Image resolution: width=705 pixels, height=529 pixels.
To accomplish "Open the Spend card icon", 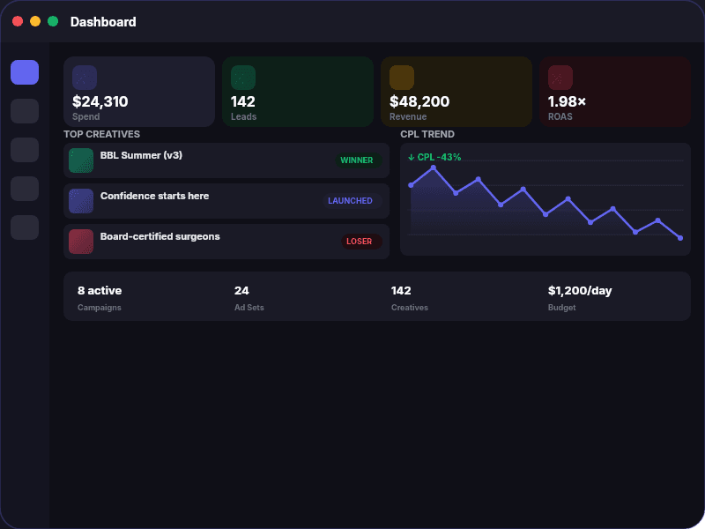I will click(x=85, y=78).
